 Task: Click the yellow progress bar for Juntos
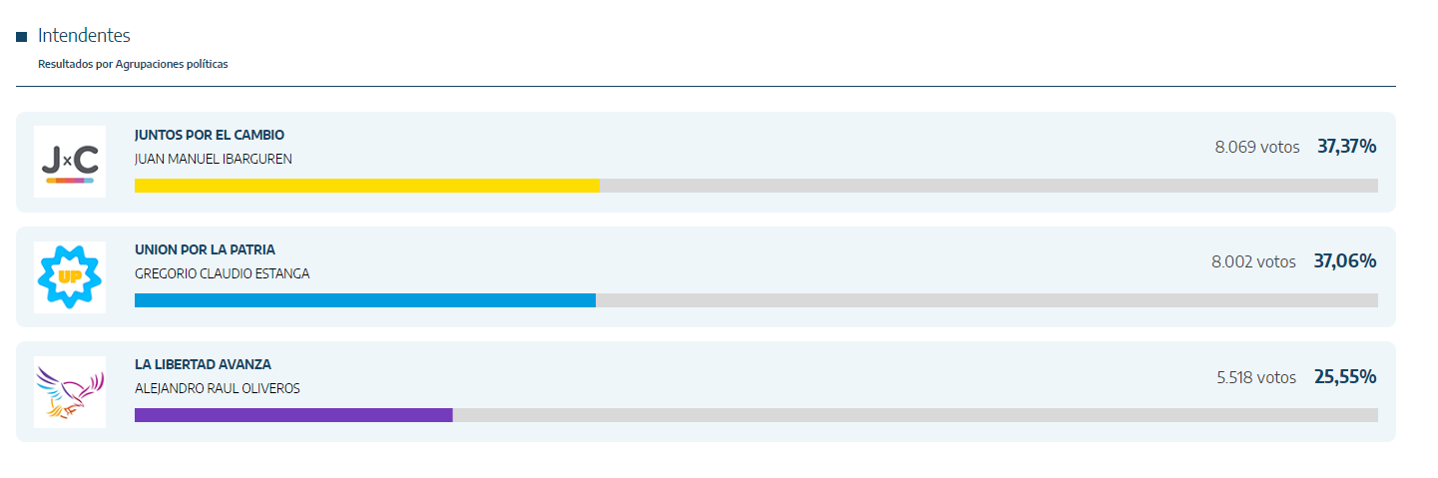pos(367,186)
